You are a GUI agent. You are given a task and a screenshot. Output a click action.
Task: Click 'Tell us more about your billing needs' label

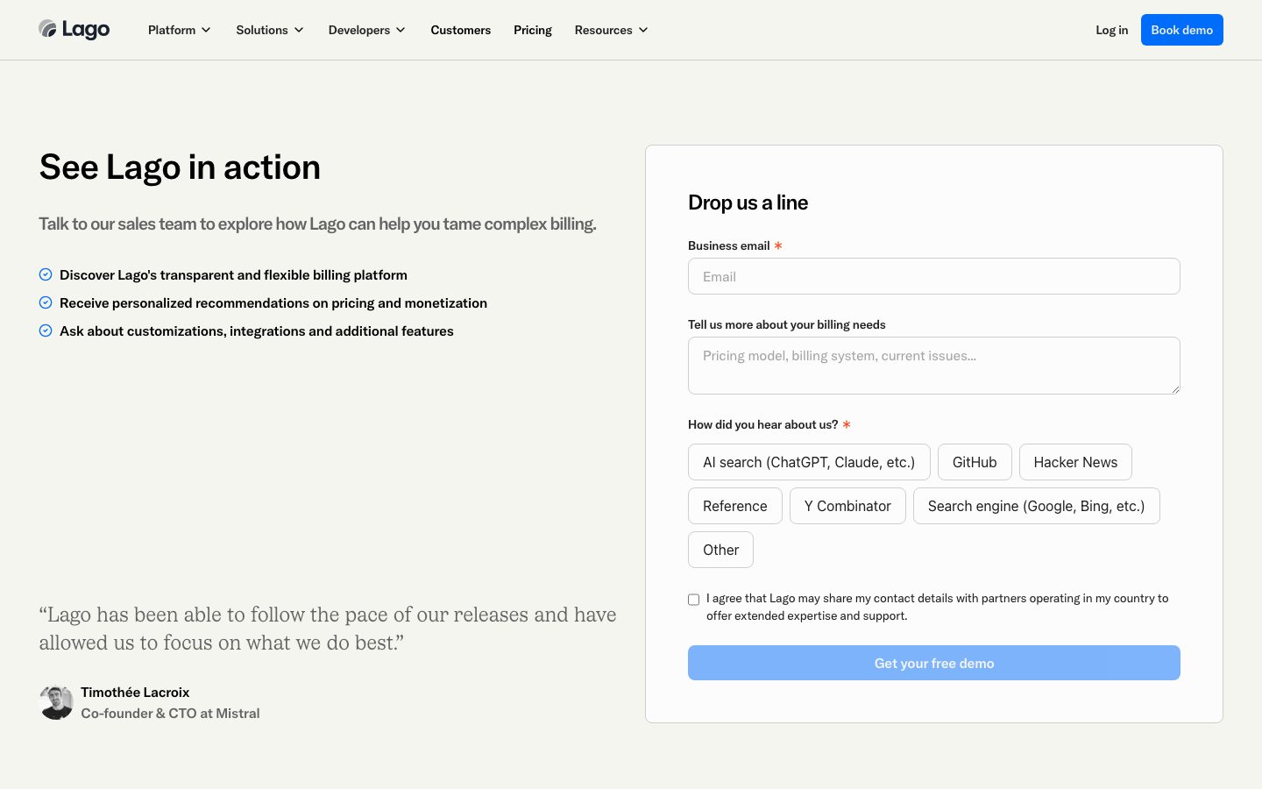(x=786, y=324)
